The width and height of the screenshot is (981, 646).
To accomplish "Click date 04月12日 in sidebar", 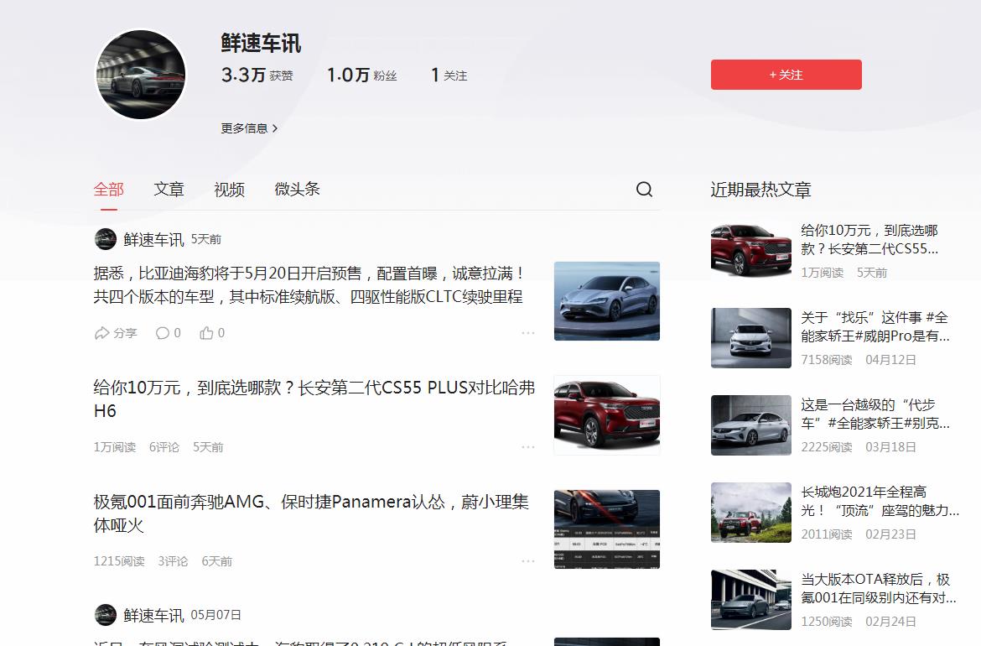I will tap(891, 359).
